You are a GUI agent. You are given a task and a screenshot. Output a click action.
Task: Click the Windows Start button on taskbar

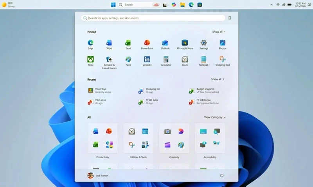click(x=113, y=5)
